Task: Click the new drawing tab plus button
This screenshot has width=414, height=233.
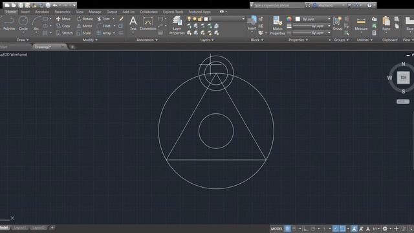Action: 72,47
